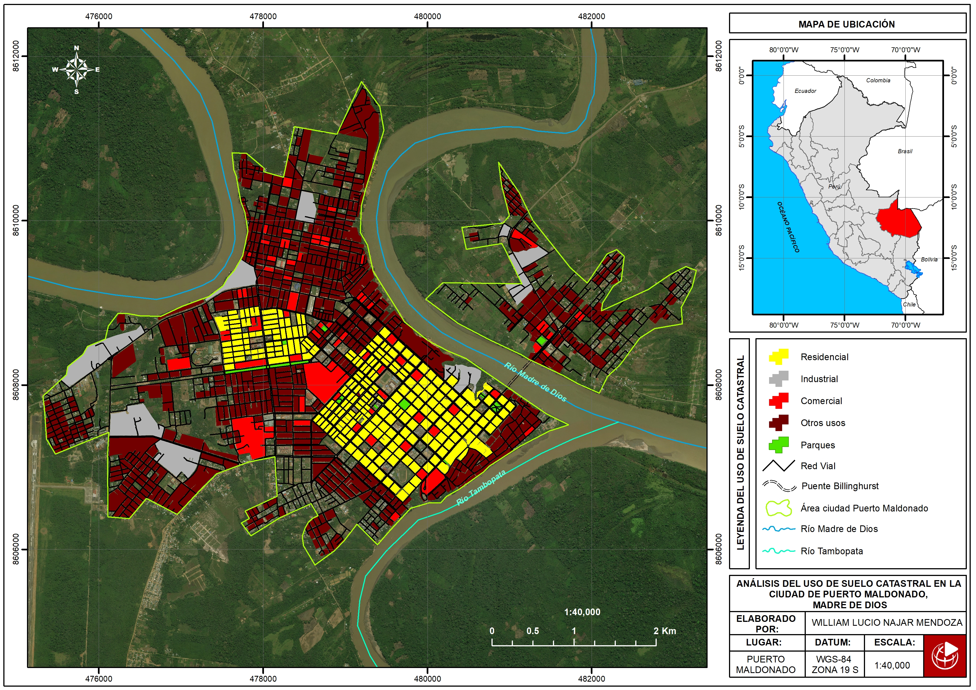This screenshot has width=976, height=690.
Task: Click the LEYENDA DEL USO DE SUELO CATASTRAL heading
Action: [740, 453]
